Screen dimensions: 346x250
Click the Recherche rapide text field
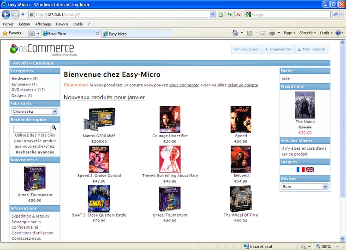[x=31, y=128]
